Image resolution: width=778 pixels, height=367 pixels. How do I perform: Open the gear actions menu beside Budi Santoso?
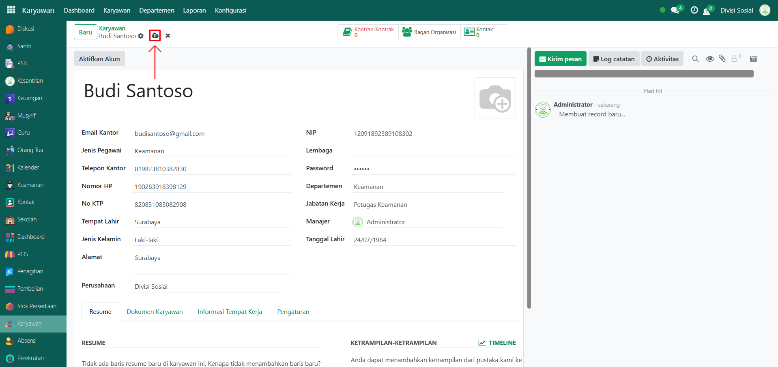(141, 36)
